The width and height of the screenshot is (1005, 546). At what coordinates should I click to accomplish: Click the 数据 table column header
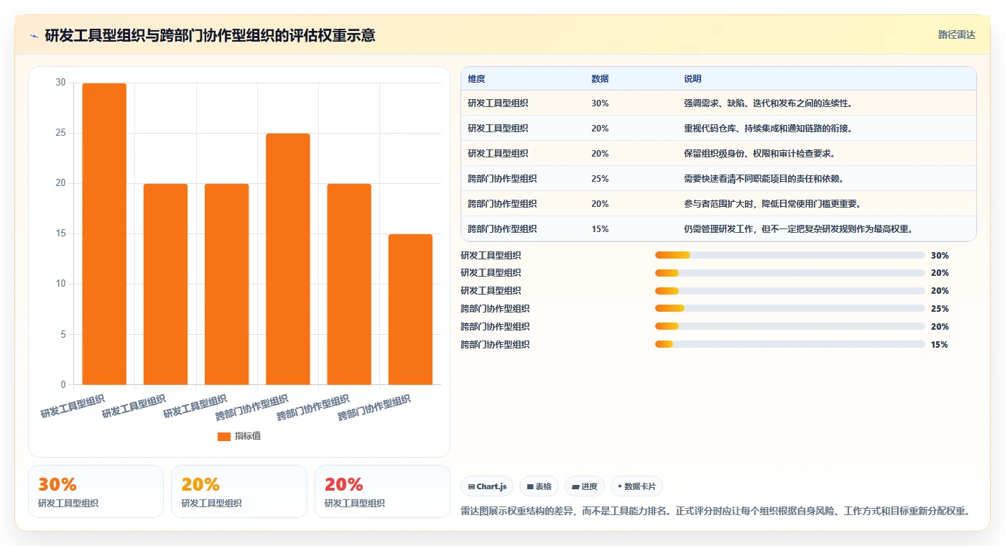point(600,79)
